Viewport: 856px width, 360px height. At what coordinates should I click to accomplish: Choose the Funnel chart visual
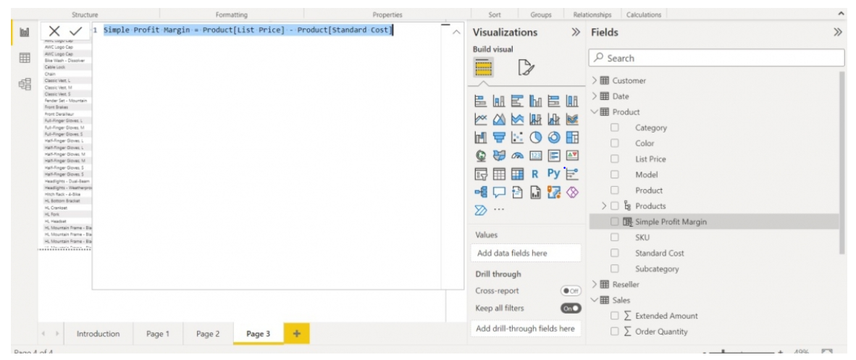tap(499, 137)
